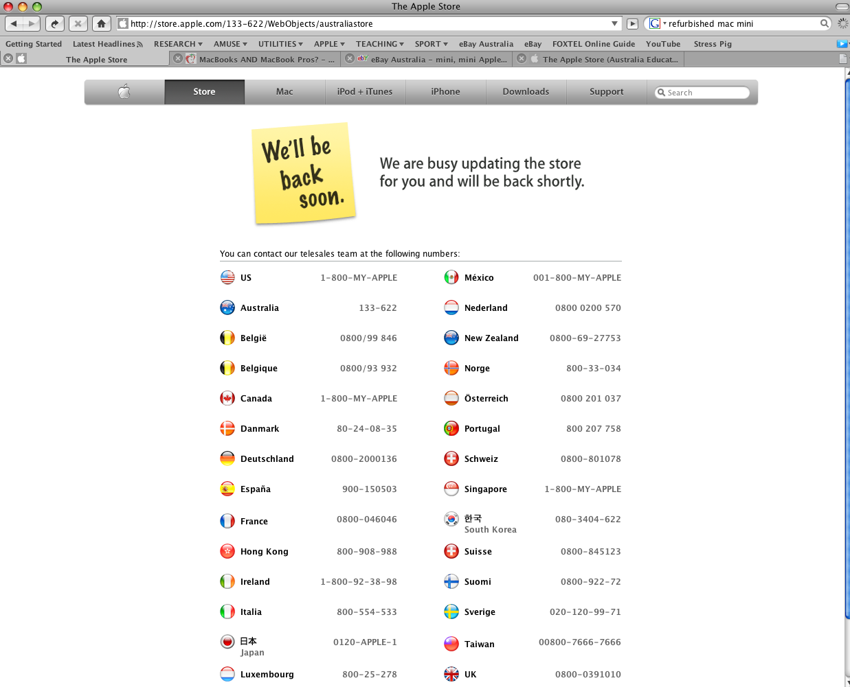Click the Danmark flag icon
This screenshot has height=687, width=850.
(227, 428)
